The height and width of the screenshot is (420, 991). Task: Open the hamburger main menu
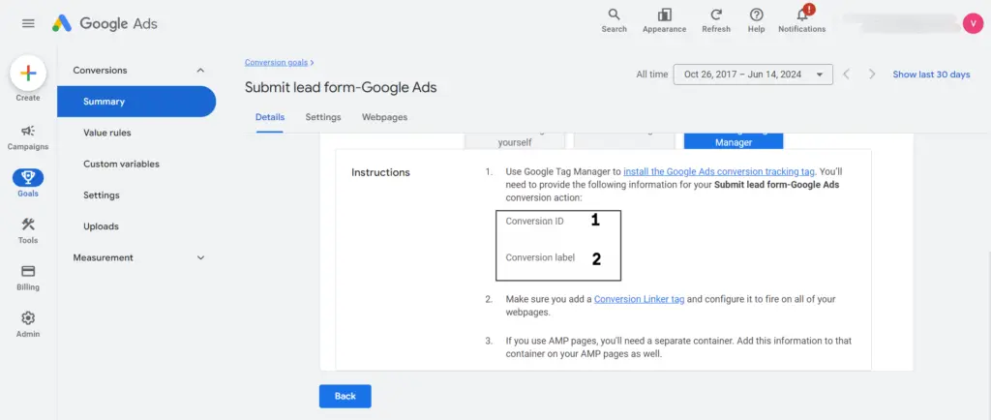point(28,23)
